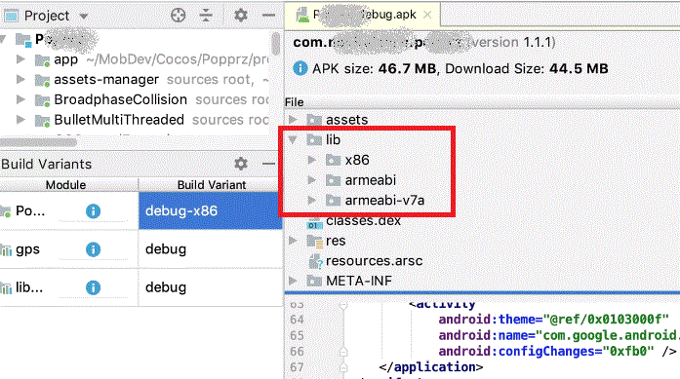Select BulletMultiThreaded in project tree
This screenshot has width=680, height=379.
[119, 120]
